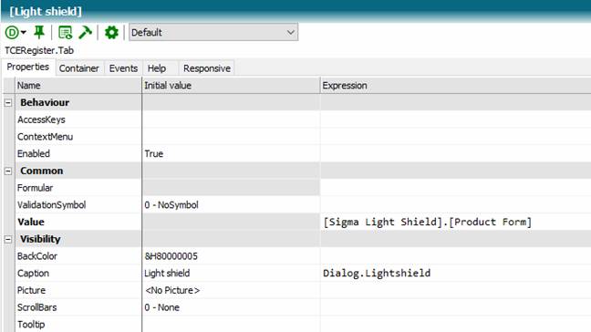
Task: Switch to the Container tab
Action: click(x=79, y=68)
